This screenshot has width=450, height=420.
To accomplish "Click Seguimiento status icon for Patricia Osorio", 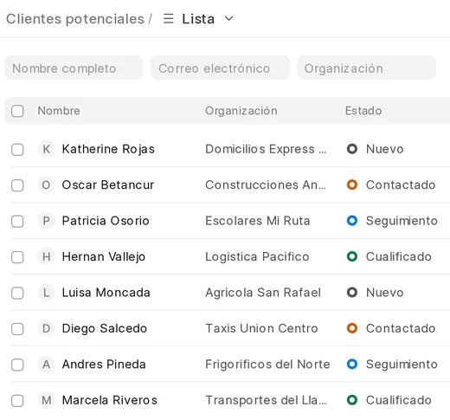I will pyautogui.click(x=352, y=221).
